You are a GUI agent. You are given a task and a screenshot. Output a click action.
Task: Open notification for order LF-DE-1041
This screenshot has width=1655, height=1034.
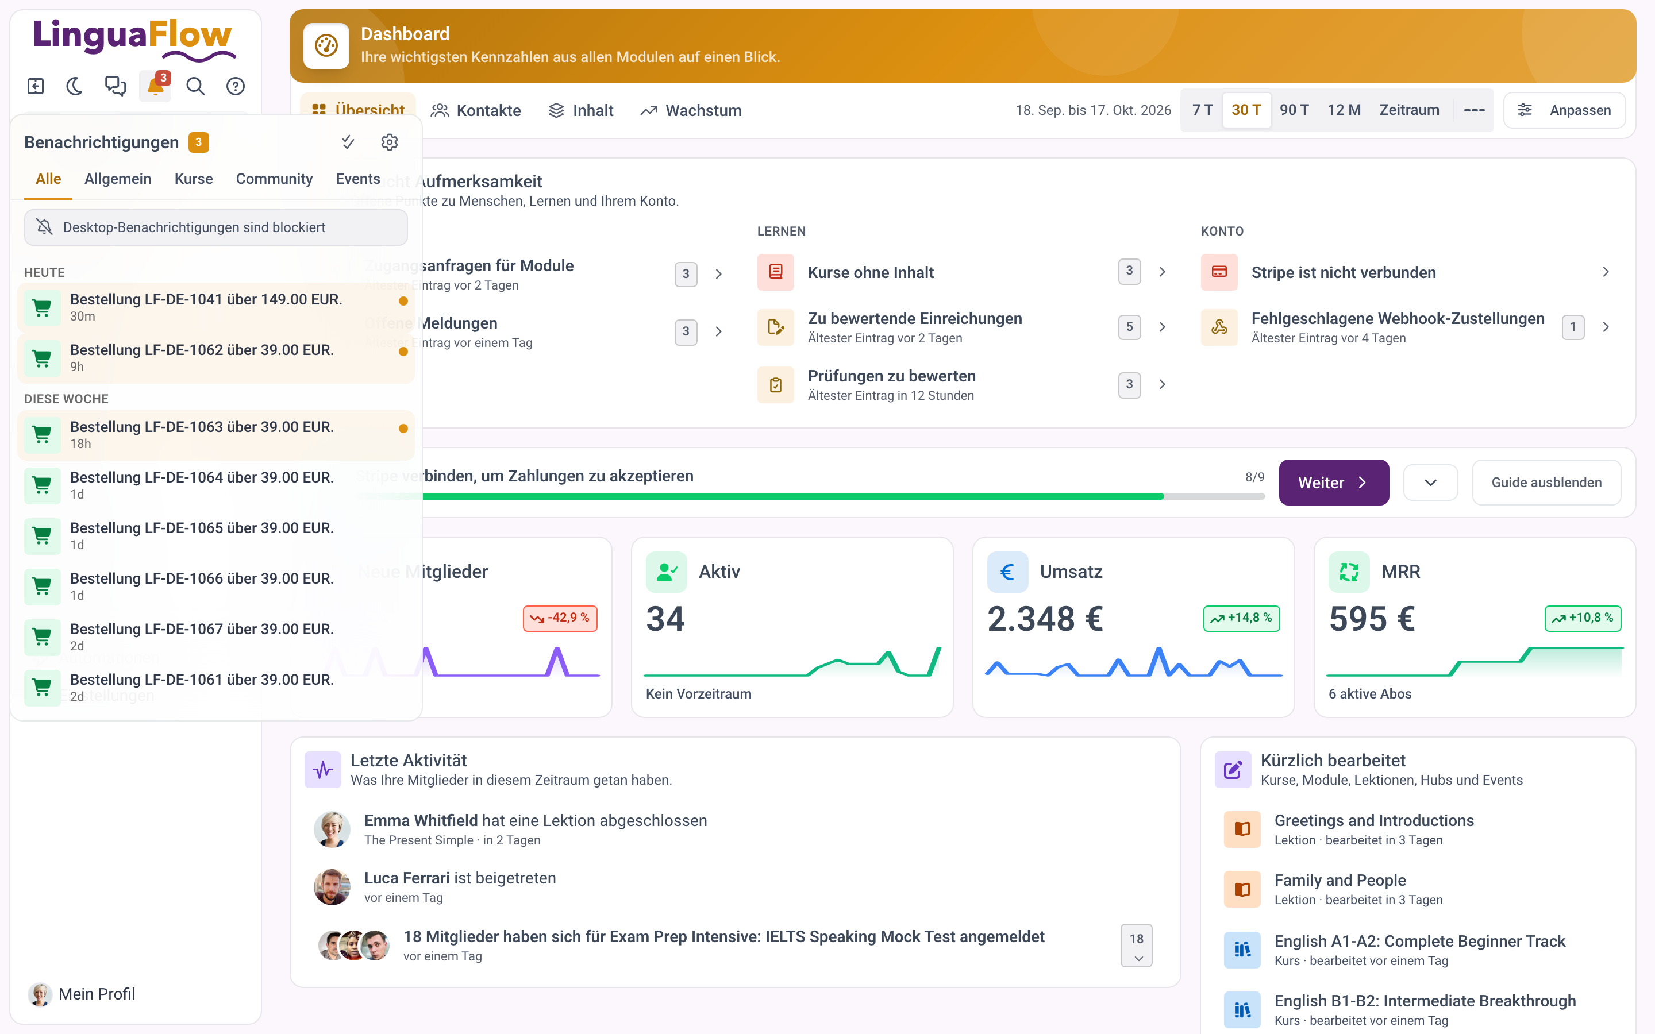coord(215,308)
